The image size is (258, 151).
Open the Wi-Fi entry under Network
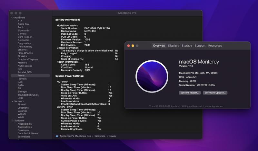[21, 117]
